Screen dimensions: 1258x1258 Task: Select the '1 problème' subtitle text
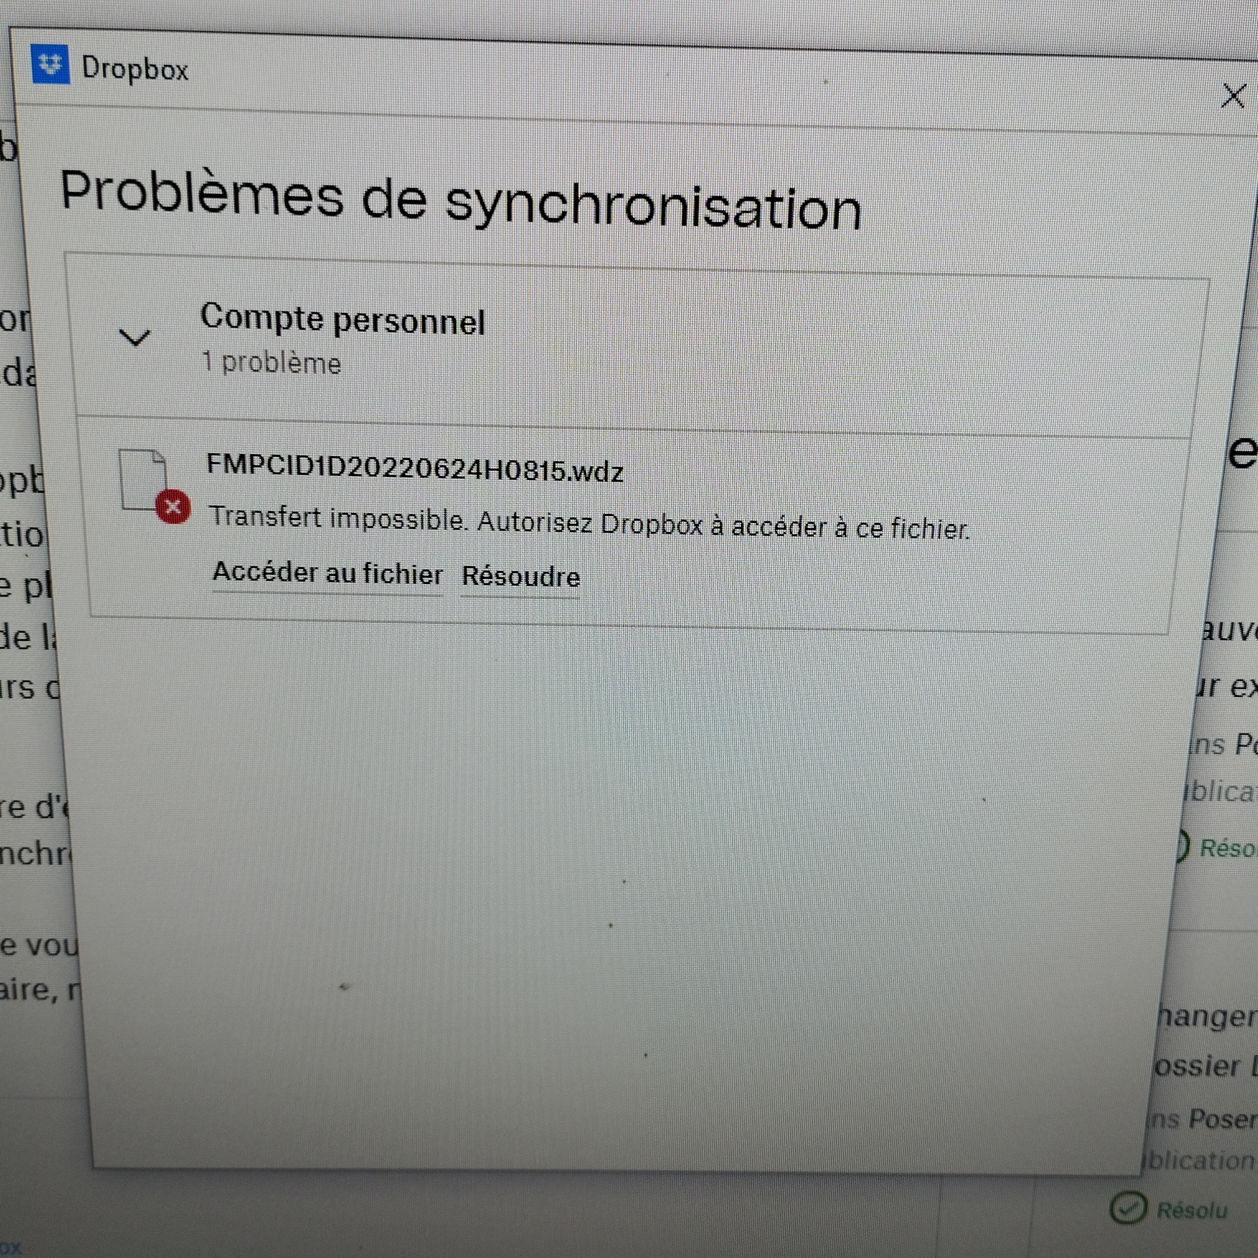272,363
